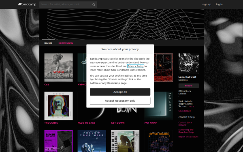Accept all cookies
243x152 pixels.
pyautogui.click(x=120, y=92)
